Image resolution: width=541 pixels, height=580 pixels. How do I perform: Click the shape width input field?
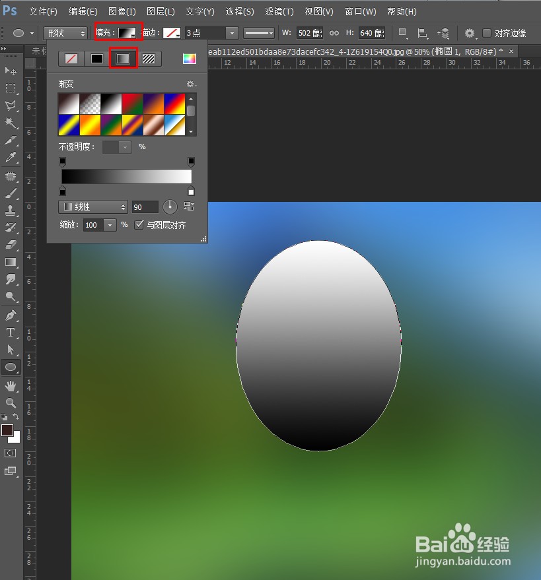pos(310,33)
